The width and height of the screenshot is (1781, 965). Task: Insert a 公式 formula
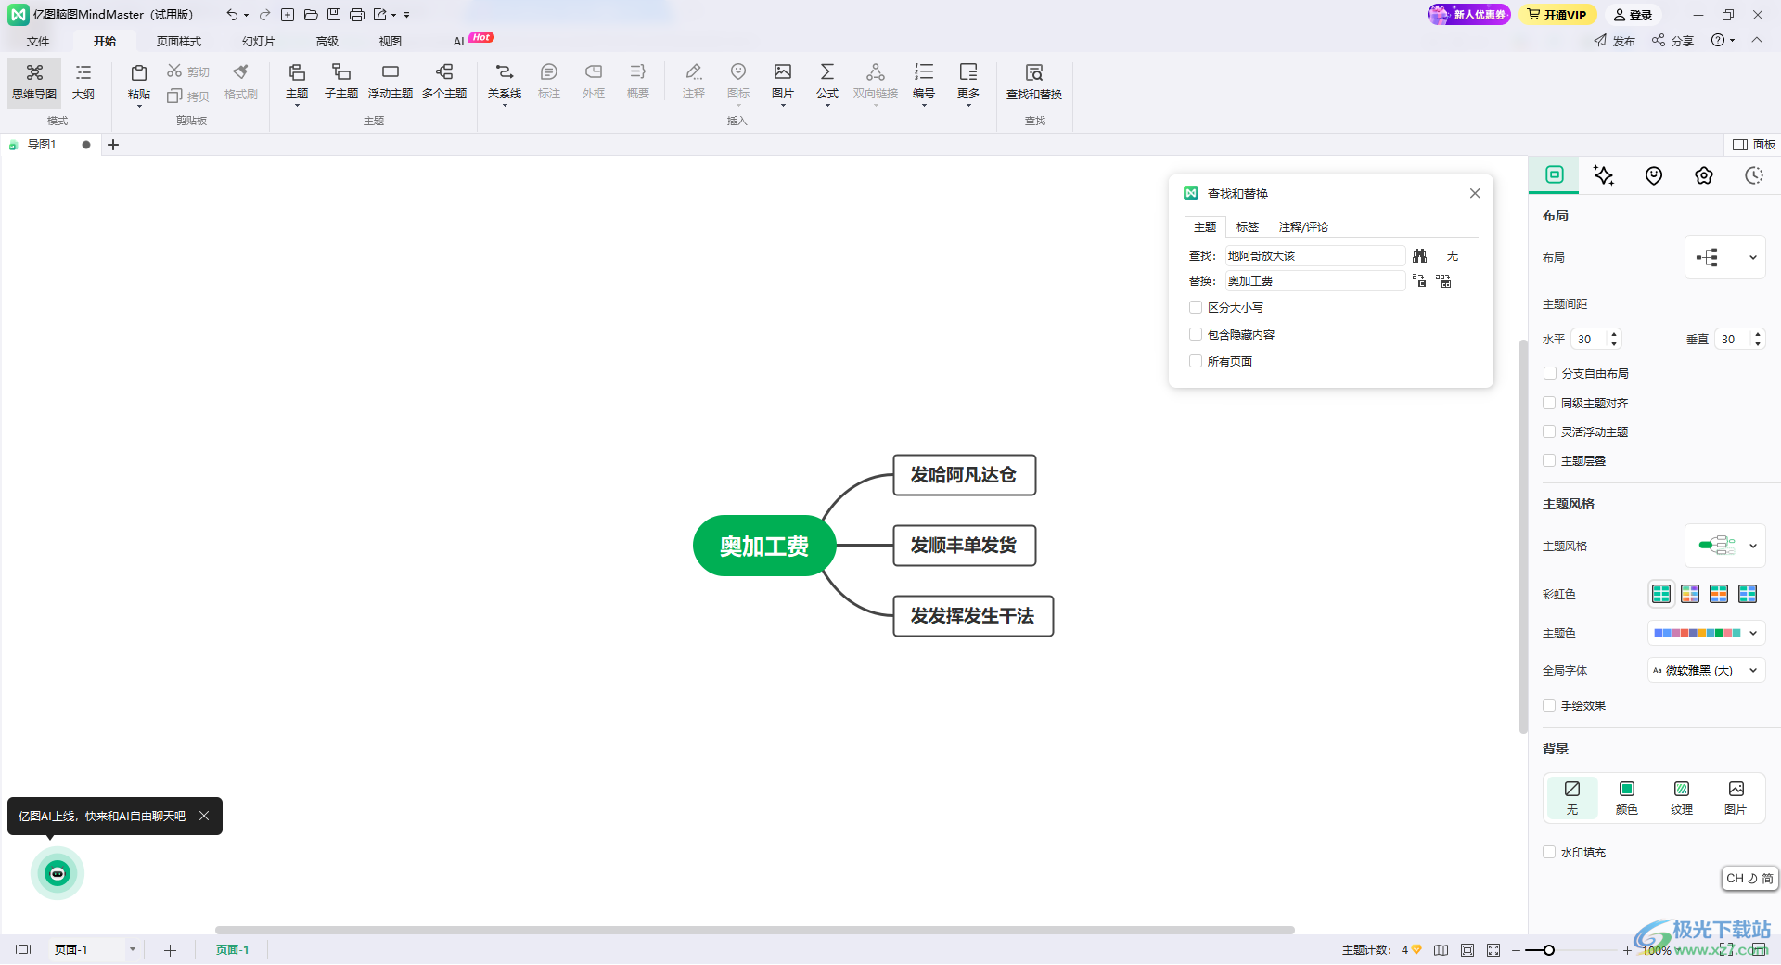827,83
